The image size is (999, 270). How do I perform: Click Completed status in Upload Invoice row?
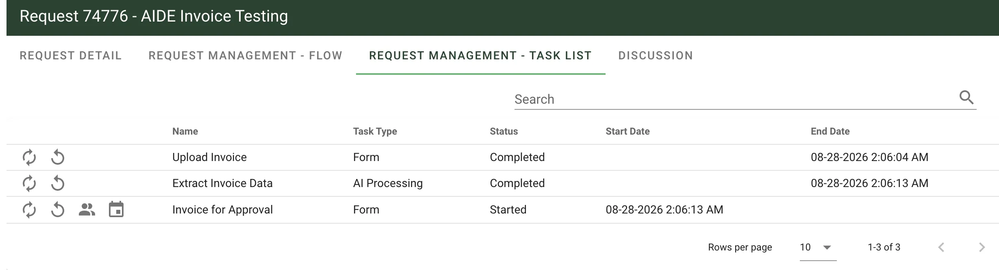[x=517, y=157]
